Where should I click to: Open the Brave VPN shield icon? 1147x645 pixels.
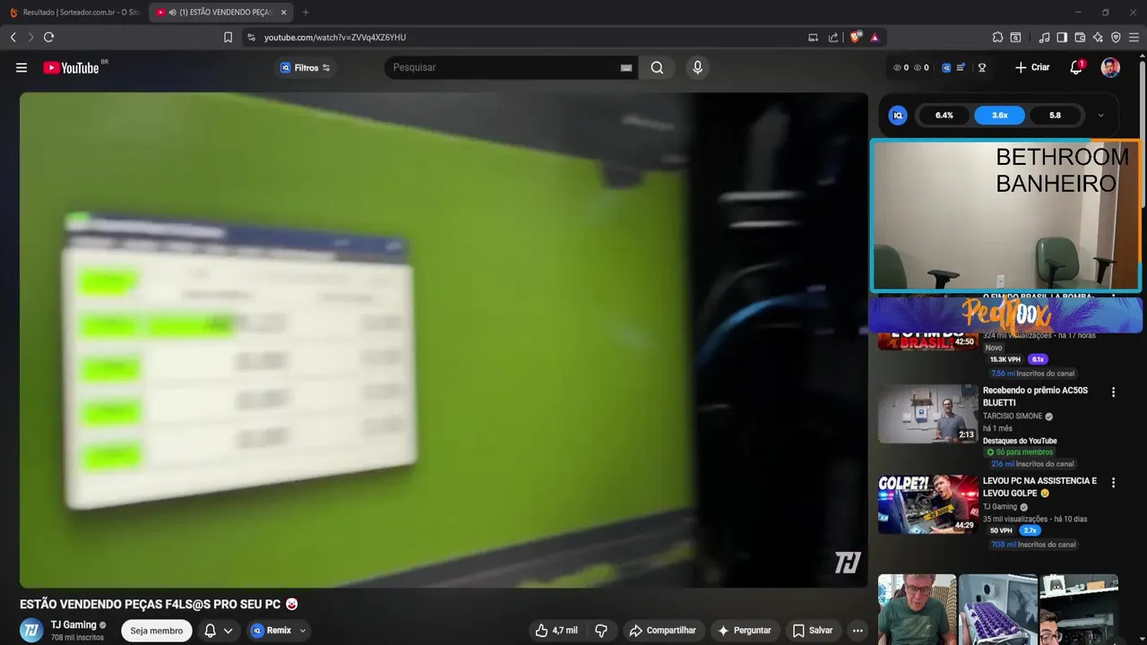pos(1116,37)
